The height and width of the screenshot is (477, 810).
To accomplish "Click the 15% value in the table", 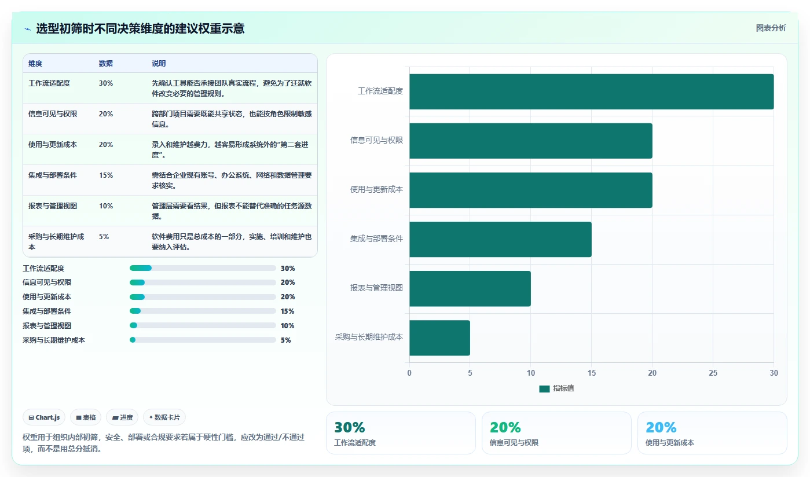I will coord(106,175).
